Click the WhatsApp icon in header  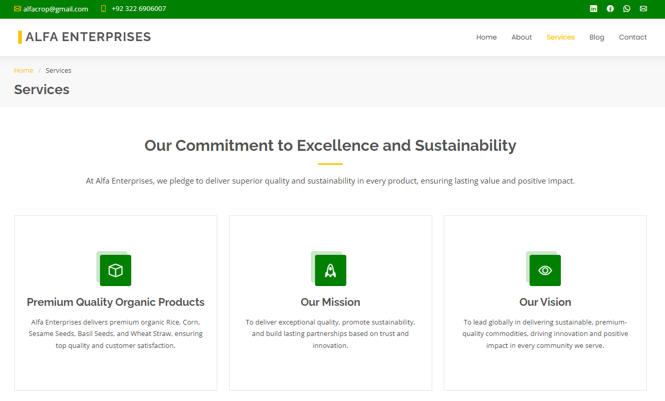pos(626,9)
